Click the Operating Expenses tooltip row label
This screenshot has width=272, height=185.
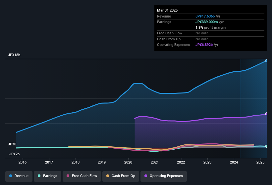pyautogui.click(x=174, y=45)
